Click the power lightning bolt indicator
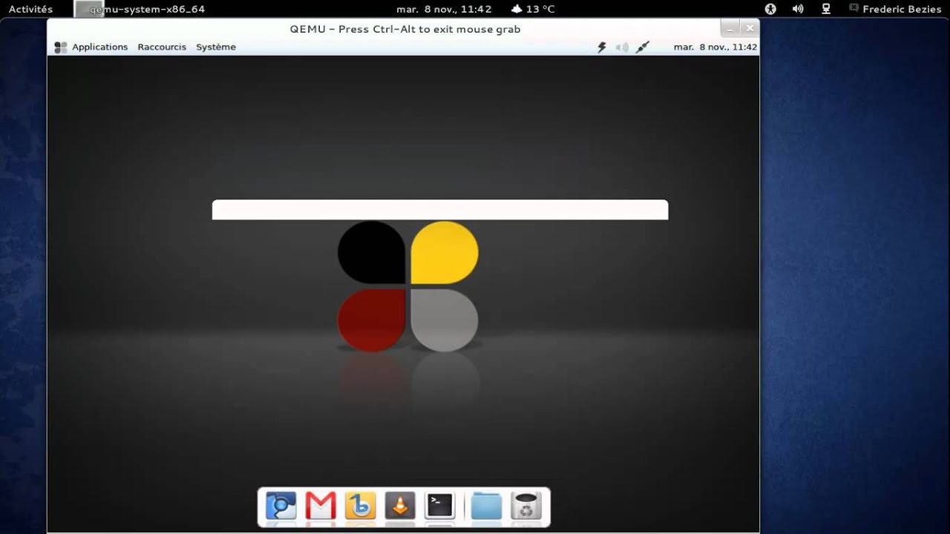950x534 pixels. tap(602, 47)
